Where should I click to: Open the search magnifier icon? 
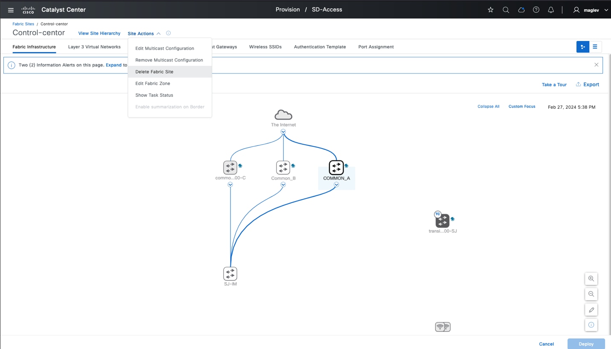click(506, 10)
